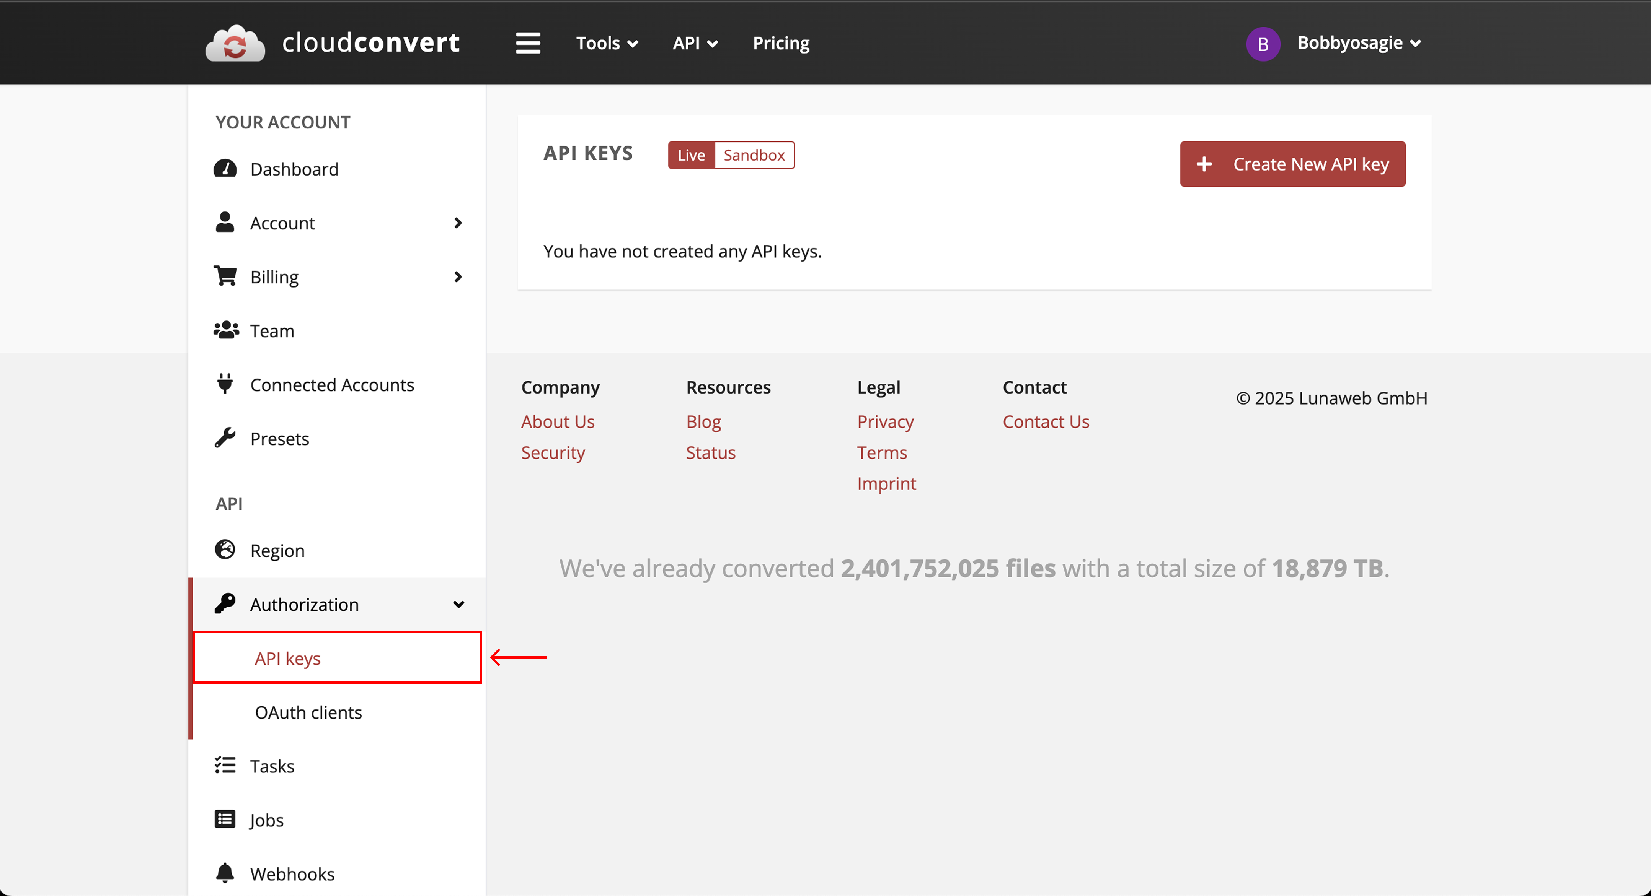The height and width of the screenshot is (896, 1651).
Task: Expand the Billing submenu chevron
Action: pyautogui.click(x=458, y=276)
